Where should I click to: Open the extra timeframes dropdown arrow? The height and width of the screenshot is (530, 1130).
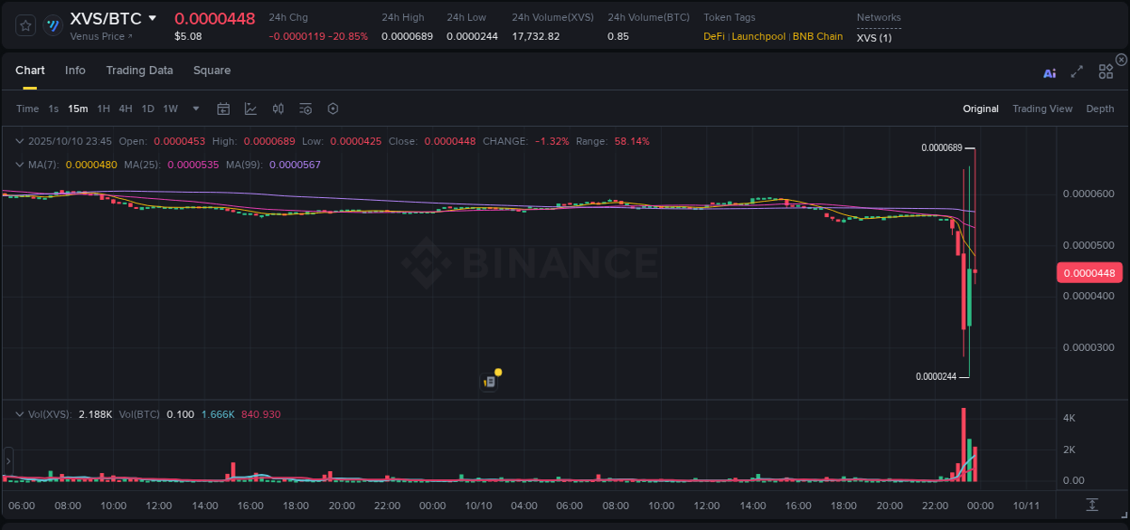click(194, 109)
